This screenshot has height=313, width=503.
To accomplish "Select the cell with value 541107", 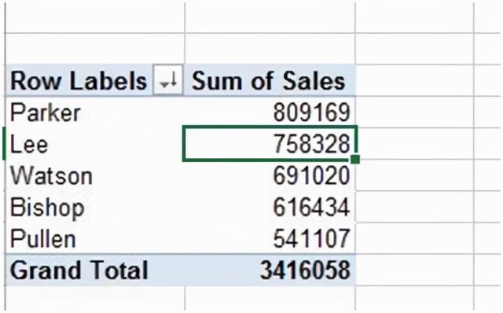I will pos(270,238).
